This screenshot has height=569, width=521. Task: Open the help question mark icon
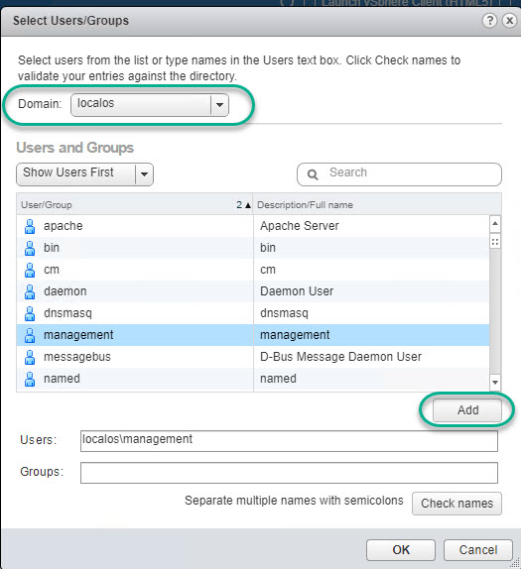[489, 20]
